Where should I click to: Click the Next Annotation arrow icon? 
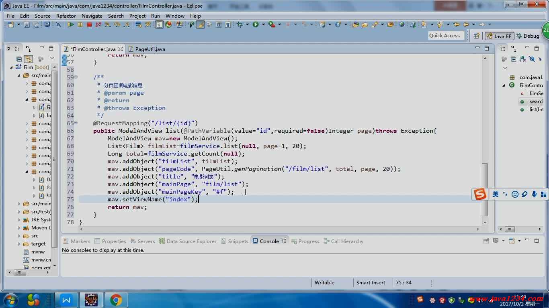[423, 25]
